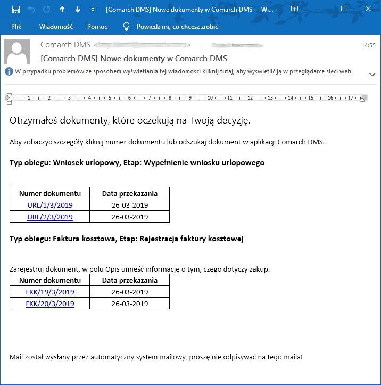The image size is (381, 385).
Task: Go to the previous item with the up arrow
Action: point(62,10)
